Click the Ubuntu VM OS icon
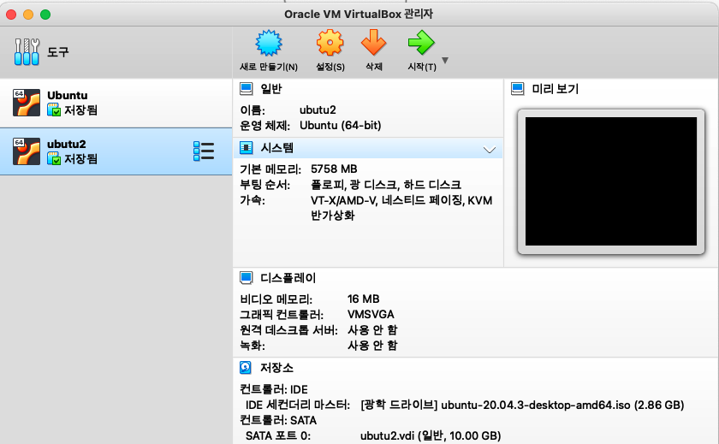The image size is (719, 444). coord(27,103)
